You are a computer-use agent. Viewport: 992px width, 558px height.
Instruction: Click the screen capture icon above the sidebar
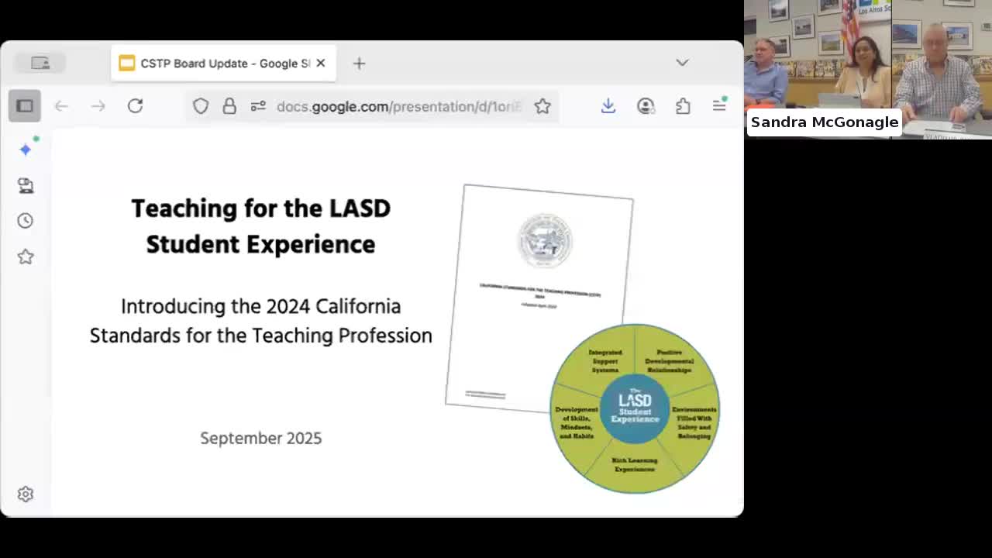pos(40,63)
